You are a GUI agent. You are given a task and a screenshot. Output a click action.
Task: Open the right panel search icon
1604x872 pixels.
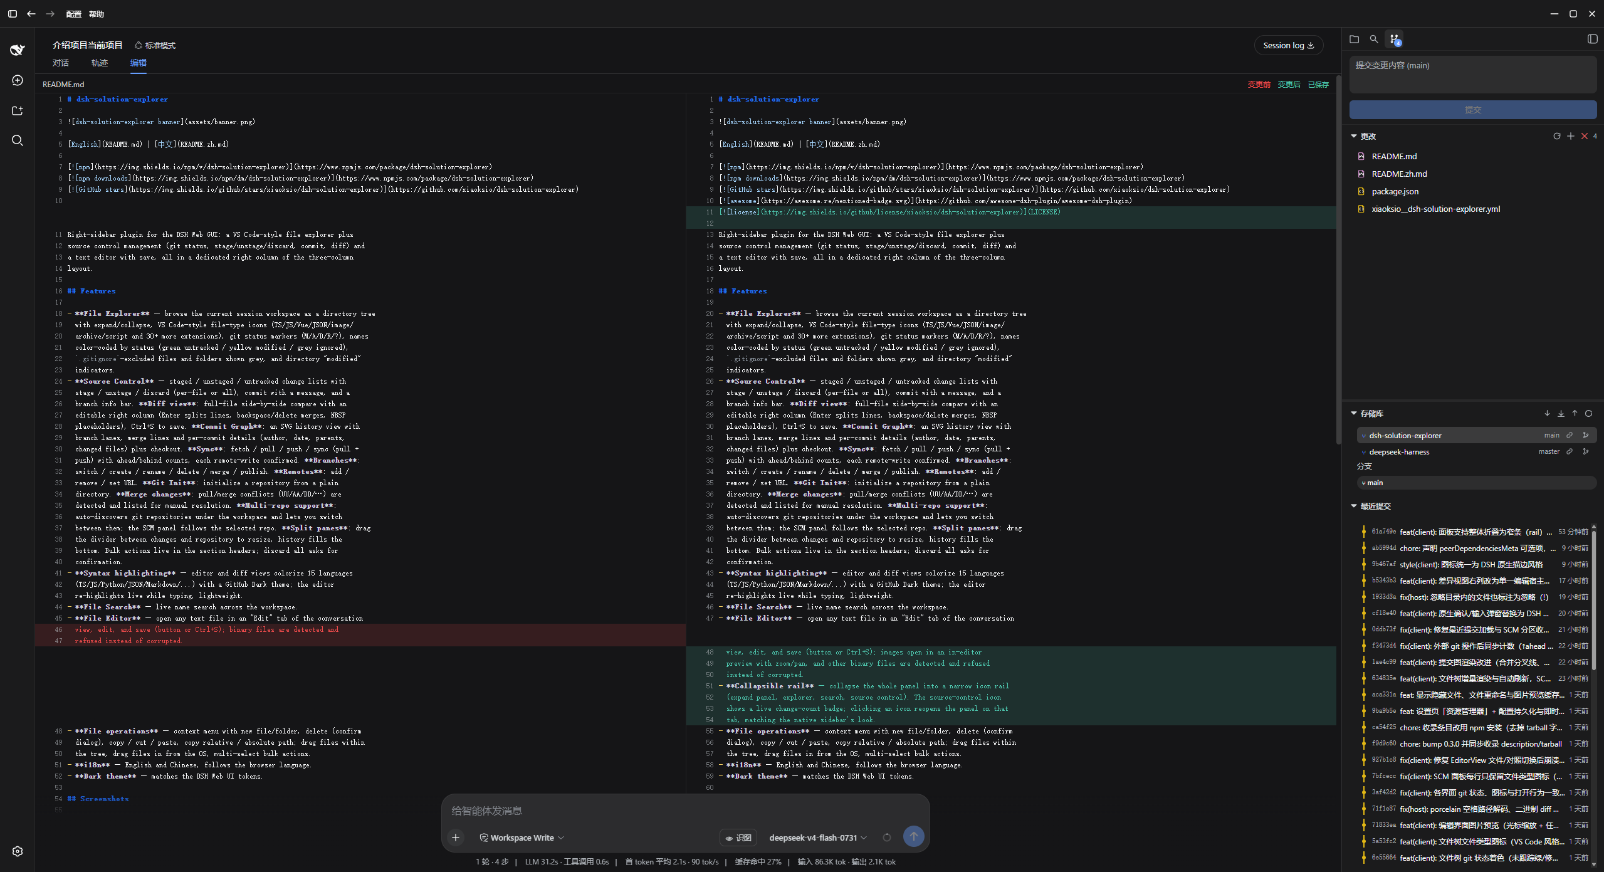point(1374,39)
